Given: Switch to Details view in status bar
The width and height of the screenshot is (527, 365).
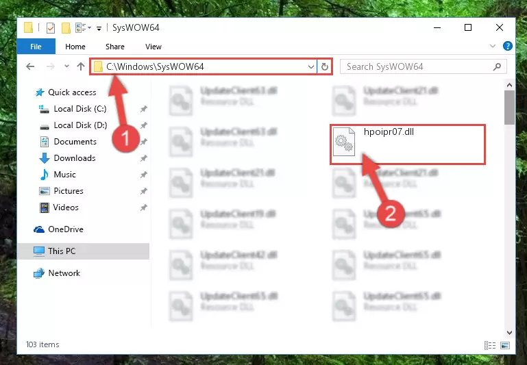Looking at the screenshot, I should click(x=490, y=345).
